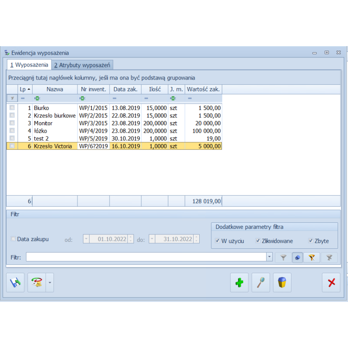Click the clear filter icon
Image resolution: width=348 pixels, height=348 pixels.
(329, 258)
